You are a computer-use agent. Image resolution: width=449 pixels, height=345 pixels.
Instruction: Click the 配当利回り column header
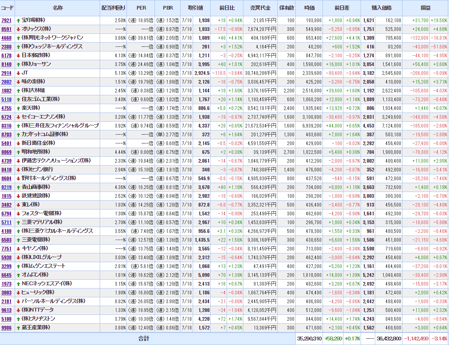coord(113,8)
